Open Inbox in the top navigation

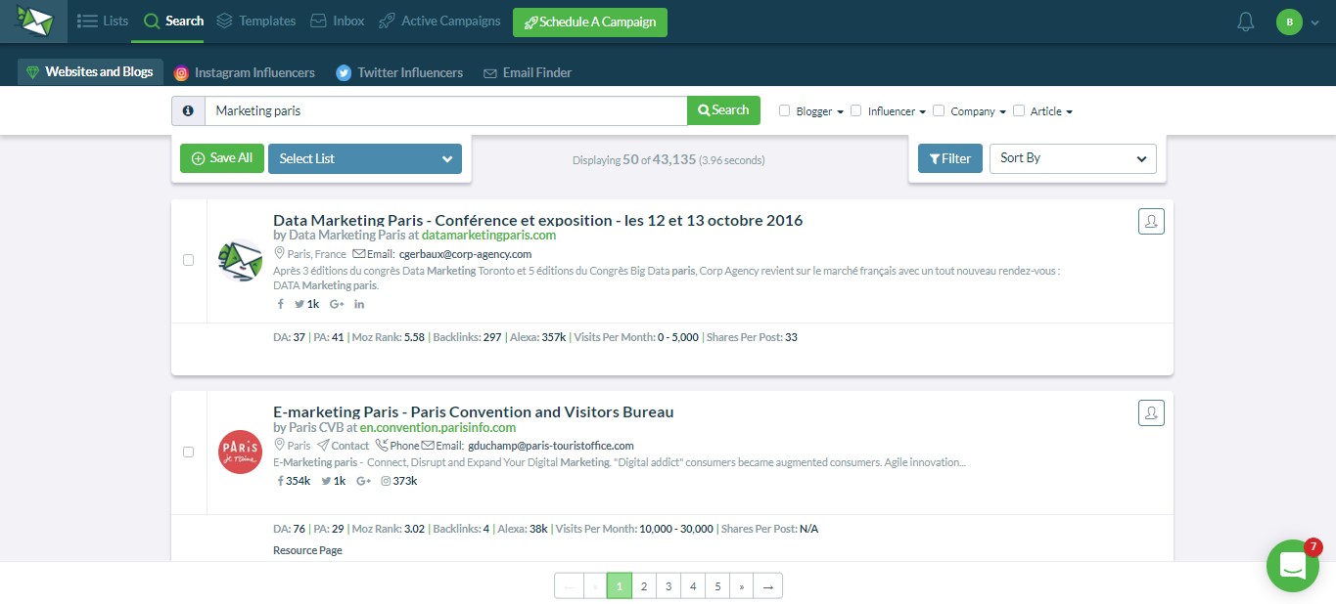tap(338, 21)
